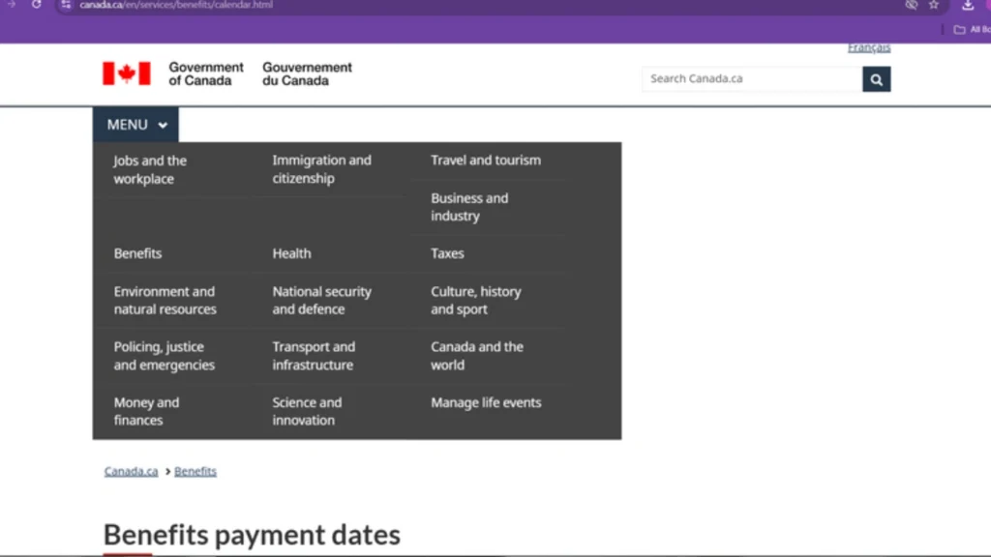
Task: Click the eye-slash icon in the address bar
Action: pos(911,5)
